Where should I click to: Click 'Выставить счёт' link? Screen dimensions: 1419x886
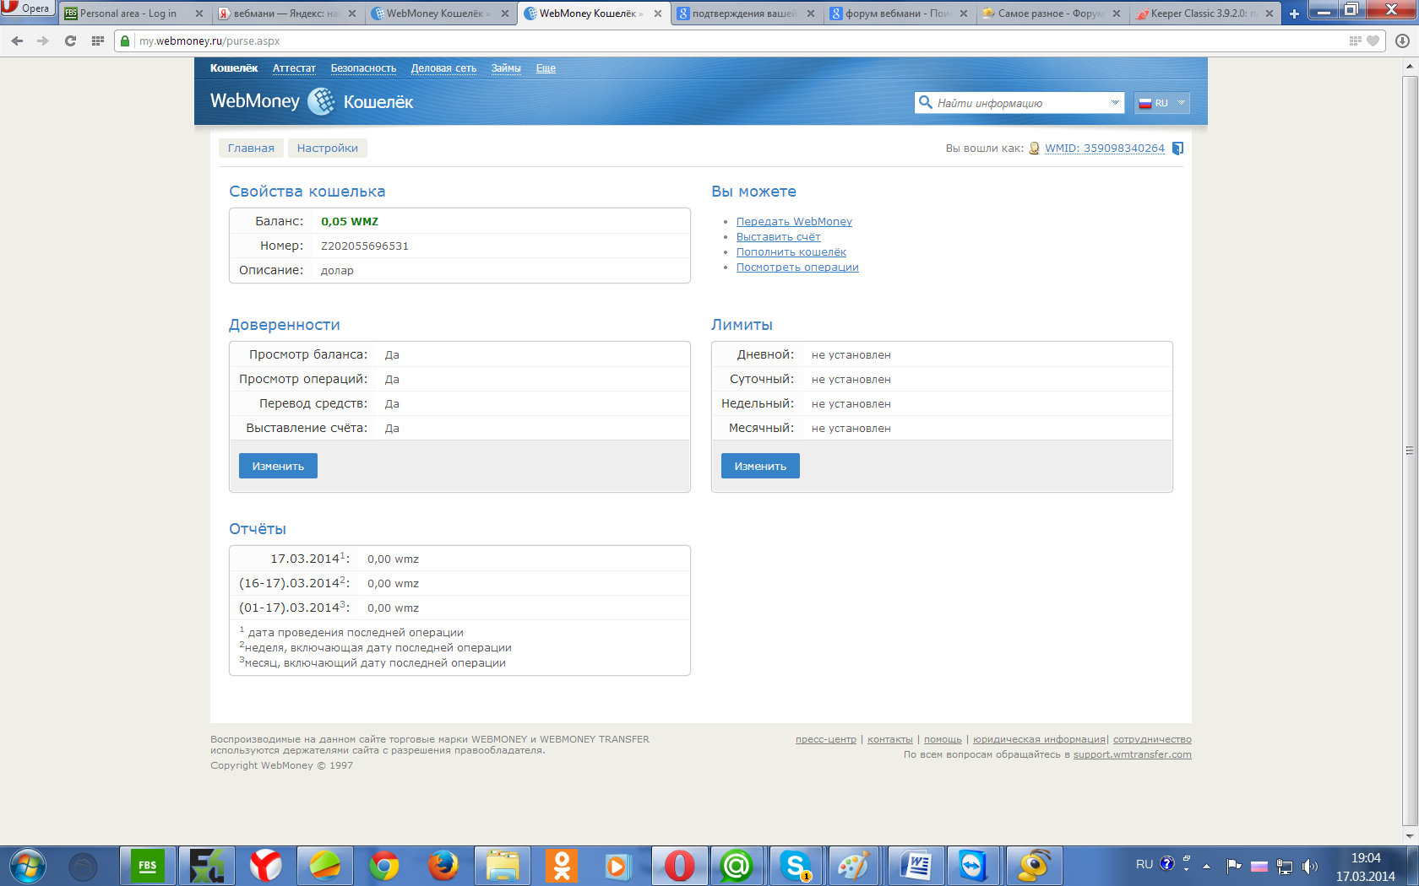pyautogui.click(x=778, y=237)
